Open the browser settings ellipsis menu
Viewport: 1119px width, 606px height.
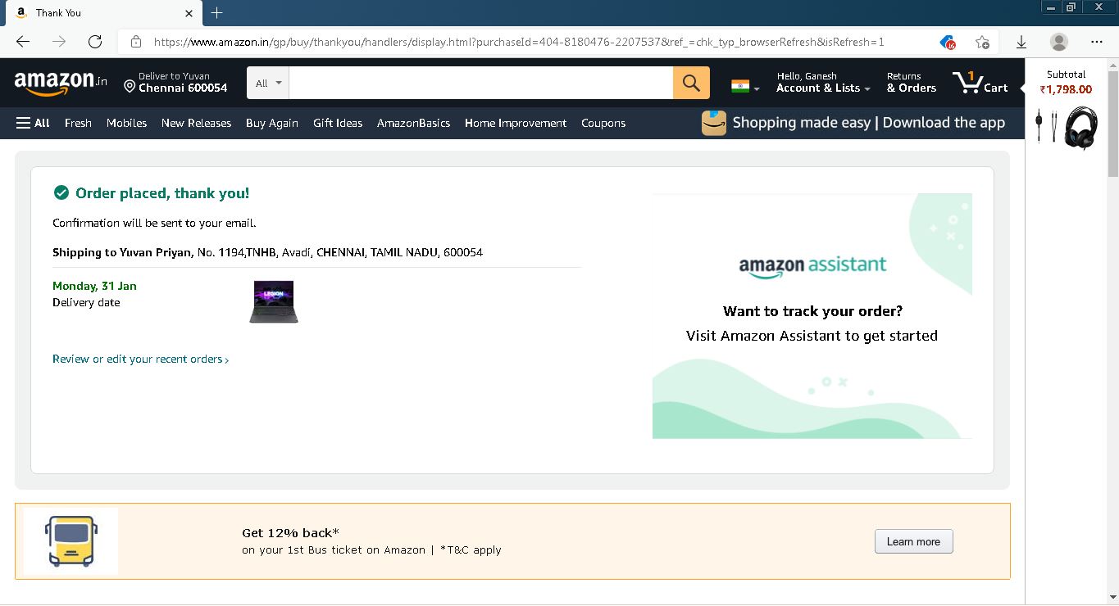1097,42
